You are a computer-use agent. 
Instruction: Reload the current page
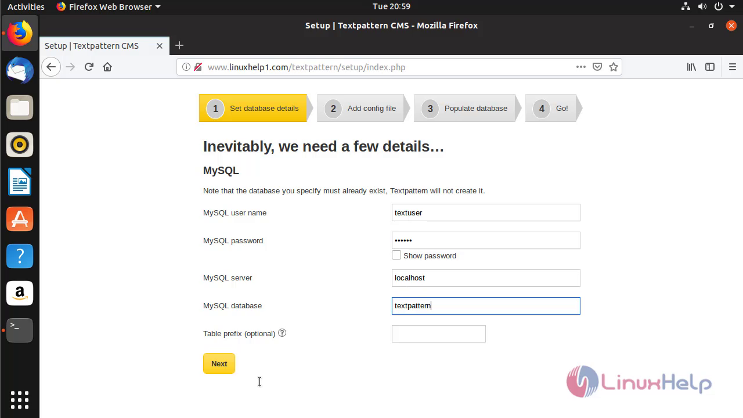(89, 67)
